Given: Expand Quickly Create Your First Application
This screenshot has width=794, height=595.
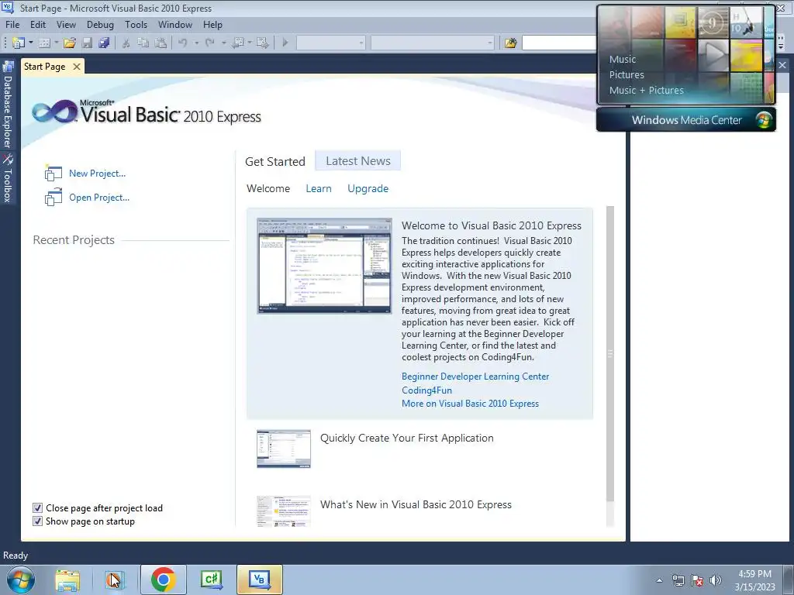Looking at the screenshot, I should click(x=406, y=439).
